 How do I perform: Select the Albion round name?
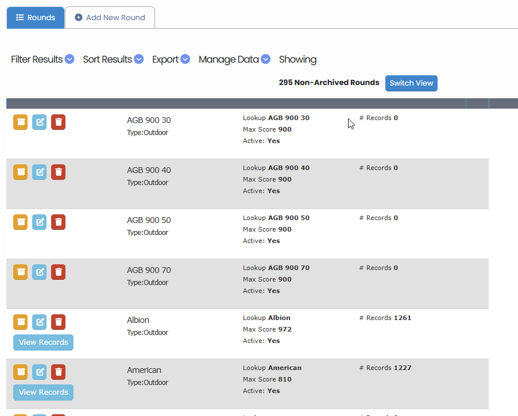(x=138, y=320)
